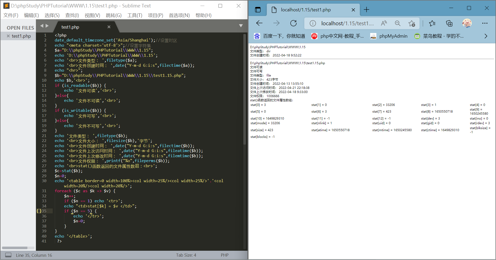Open 视图(V) menu
This screenshot has height=260, width=496.
pos(92,15)
